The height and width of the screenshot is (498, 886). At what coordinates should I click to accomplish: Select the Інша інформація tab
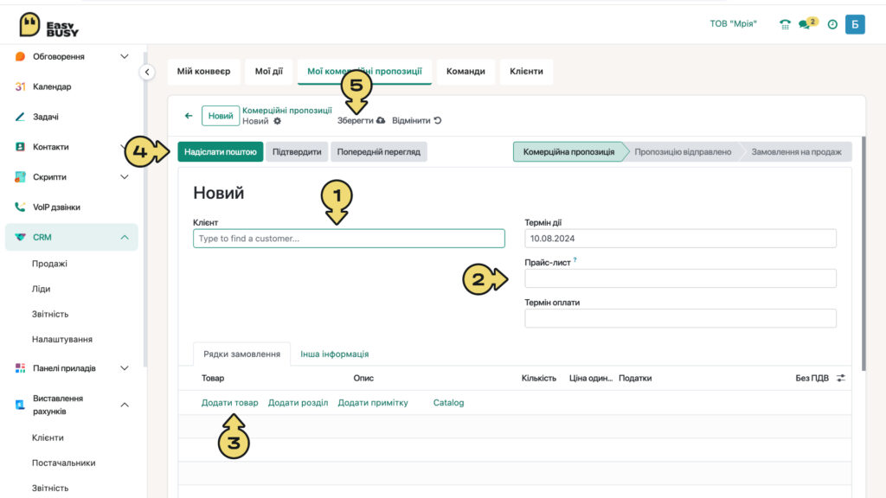click(335, 354)
